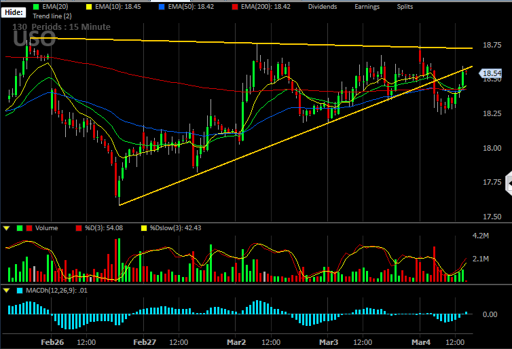Click the red %D(3) legend square
512x349 pixels.
coord(79,228)
